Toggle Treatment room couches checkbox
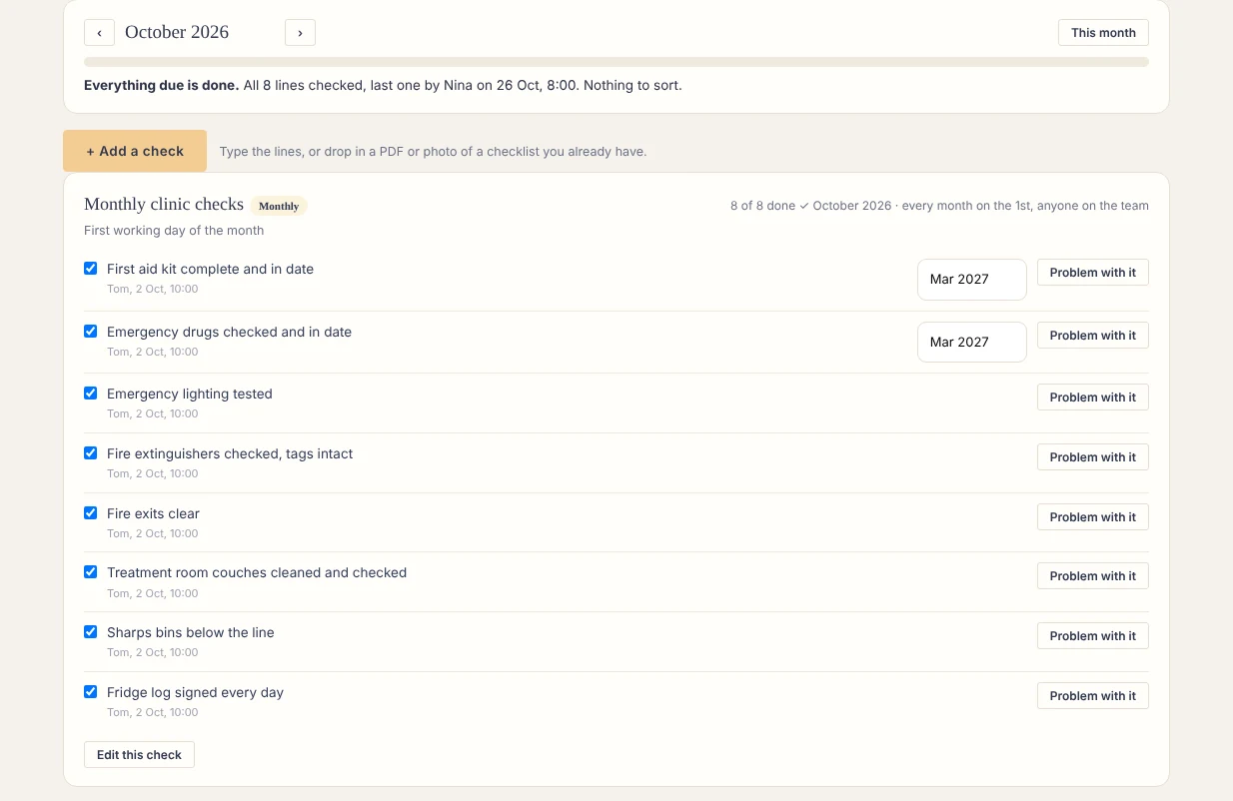 click(91, 572)
